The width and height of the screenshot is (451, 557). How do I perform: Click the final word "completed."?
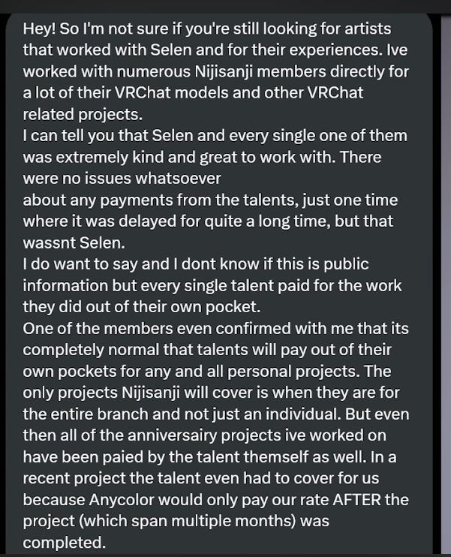click(x=65, y=543)
